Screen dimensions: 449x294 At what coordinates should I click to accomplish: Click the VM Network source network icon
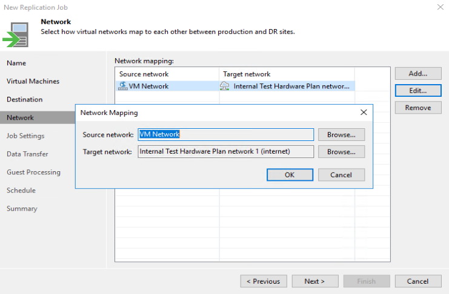click(x=123, y=86)
